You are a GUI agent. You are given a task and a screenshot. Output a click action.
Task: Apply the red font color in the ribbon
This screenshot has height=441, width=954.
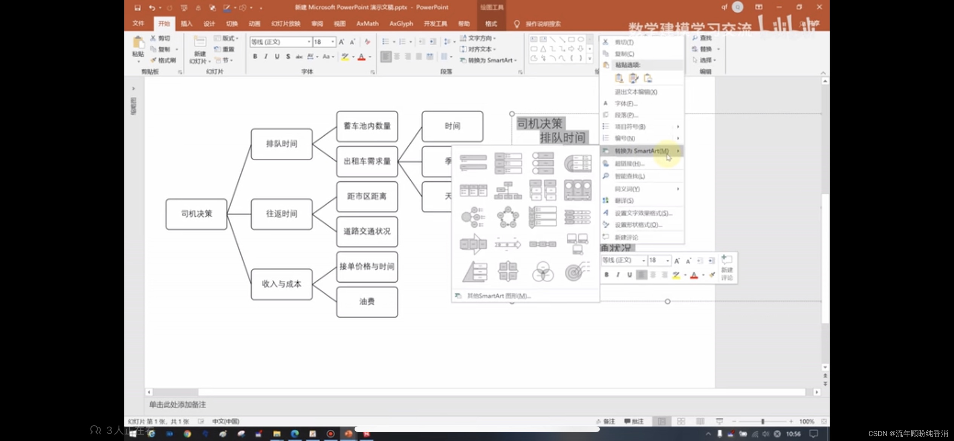pyautogui.click(x=362, y=57)
